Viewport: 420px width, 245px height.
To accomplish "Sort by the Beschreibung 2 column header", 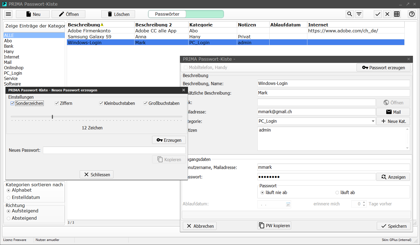I will pos(161,25).
